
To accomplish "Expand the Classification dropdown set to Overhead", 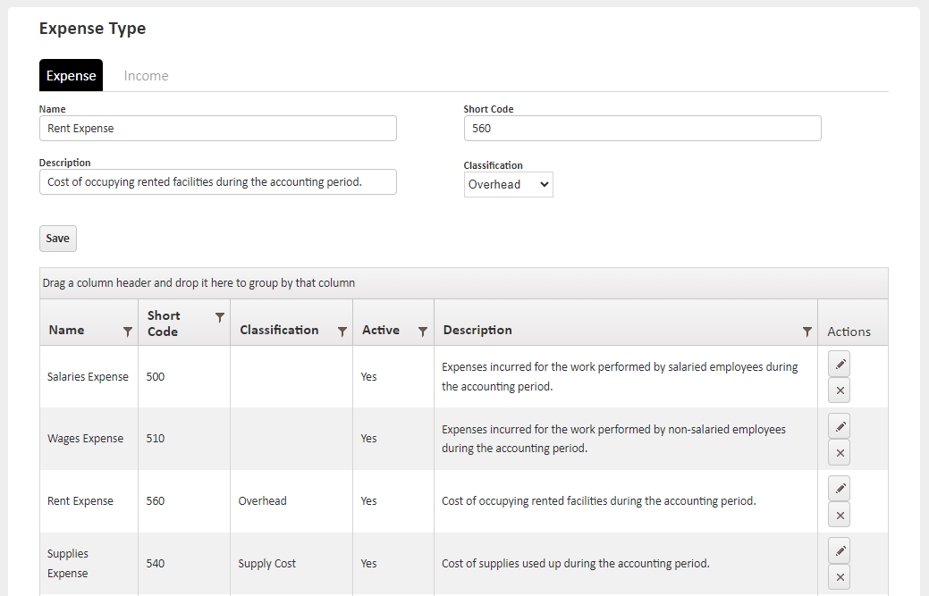I will [508, 185].
